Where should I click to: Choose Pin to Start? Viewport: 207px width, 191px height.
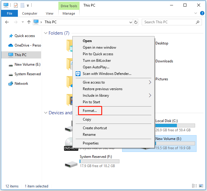(113, 102)
